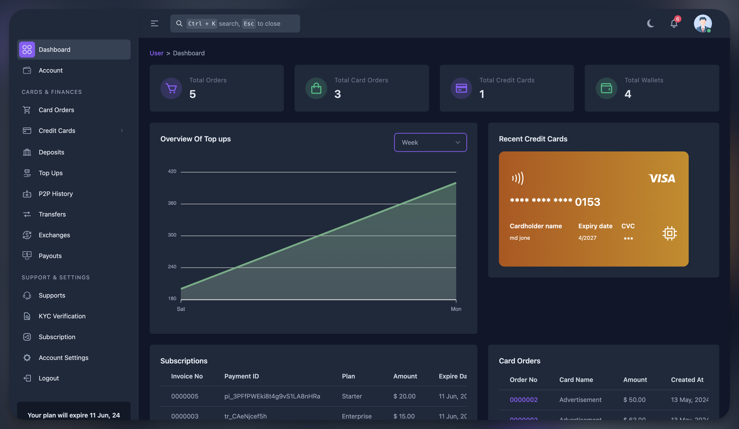Expand the Credit Cards submenu chevron
Viewport: 739px width, 429px height.
[122, 130]
